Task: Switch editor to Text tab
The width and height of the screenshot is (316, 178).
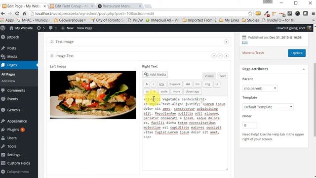Action: pyautogui.click(x=222, y=76)
